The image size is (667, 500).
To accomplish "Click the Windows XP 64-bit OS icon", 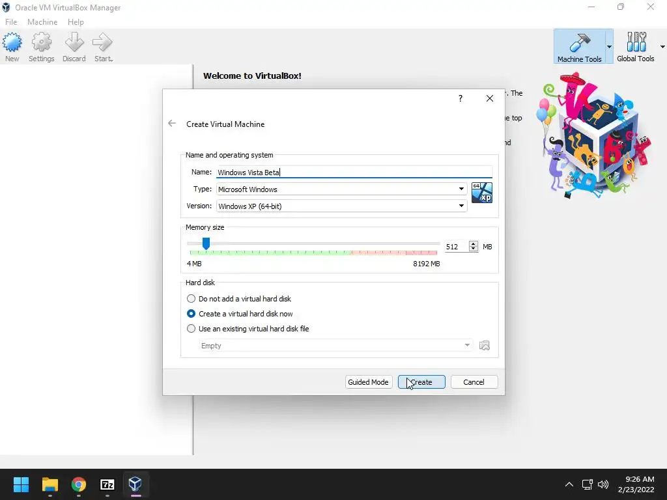I will pos(482,193).
